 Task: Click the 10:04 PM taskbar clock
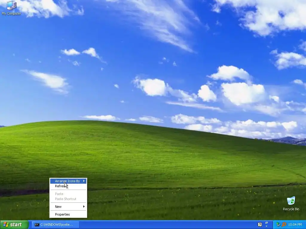click(295, 225)
